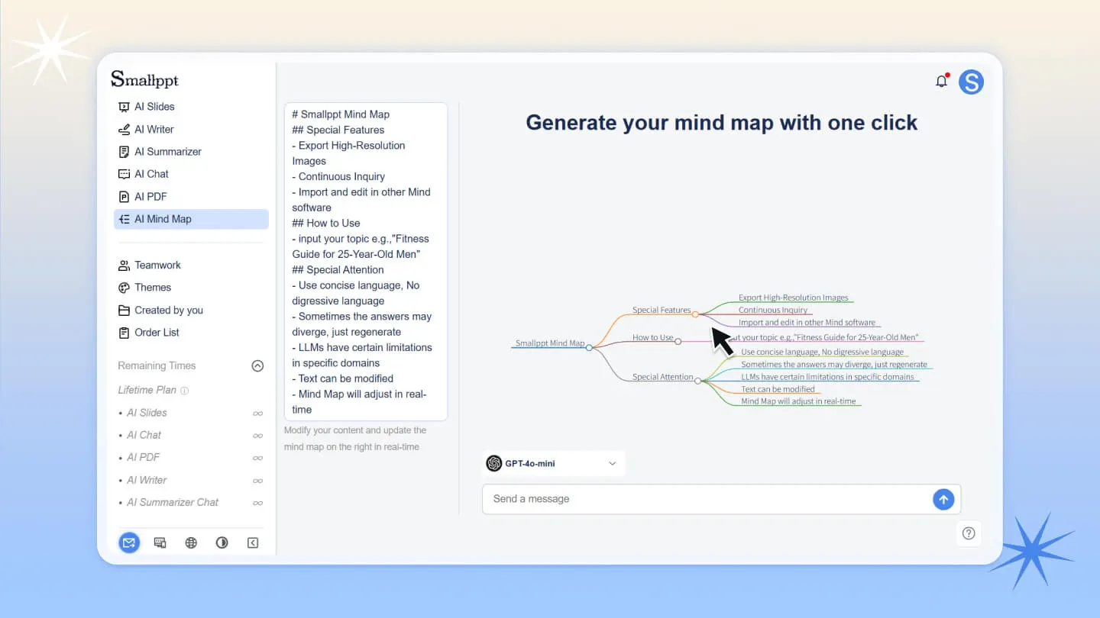The height and width of the screenshot is (618, 1100).
Task: Open the Themes panel
Action: [153, 288]
